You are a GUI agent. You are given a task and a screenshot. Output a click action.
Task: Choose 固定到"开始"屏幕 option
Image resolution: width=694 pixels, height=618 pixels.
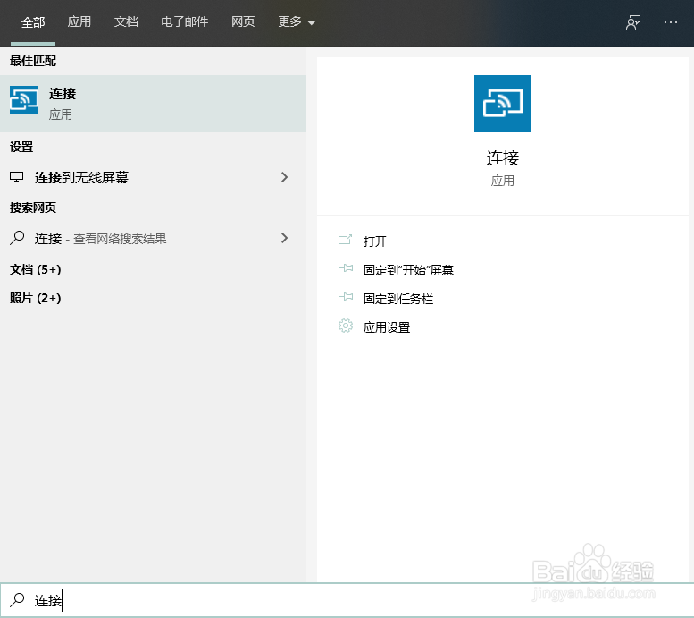(x=408, y=270)
